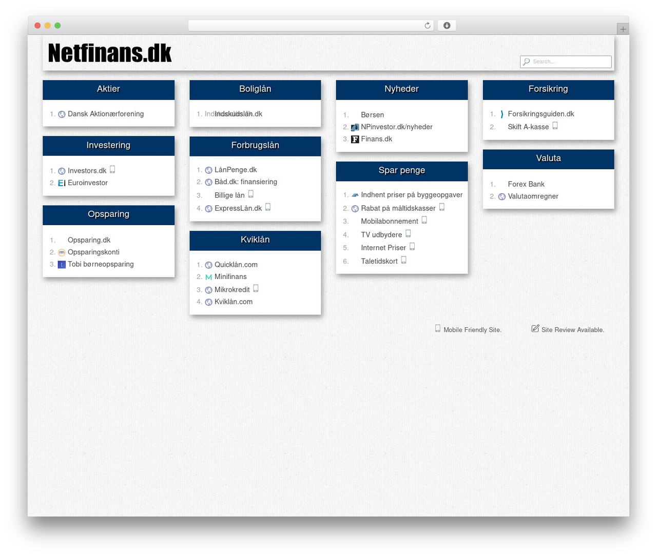The width and height of the screenshot is (657, 556).
Task: Click the mobile icon beside Mobilabonnement
Action: point(424,220)
